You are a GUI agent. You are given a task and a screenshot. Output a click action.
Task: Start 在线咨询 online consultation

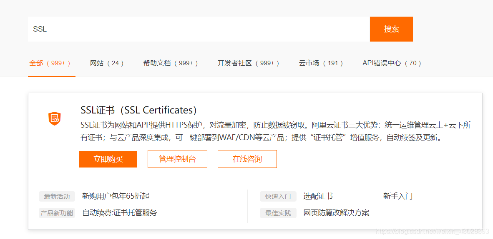247,159
